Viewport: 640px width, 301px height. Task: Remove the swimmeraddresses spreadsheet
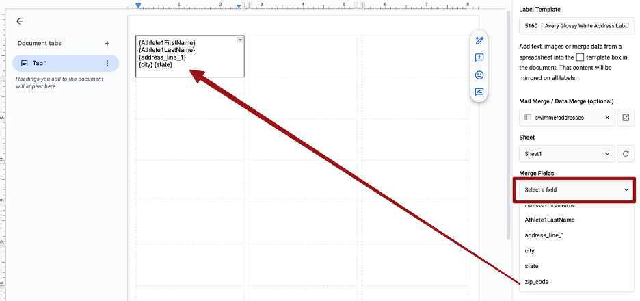[606, 118]
